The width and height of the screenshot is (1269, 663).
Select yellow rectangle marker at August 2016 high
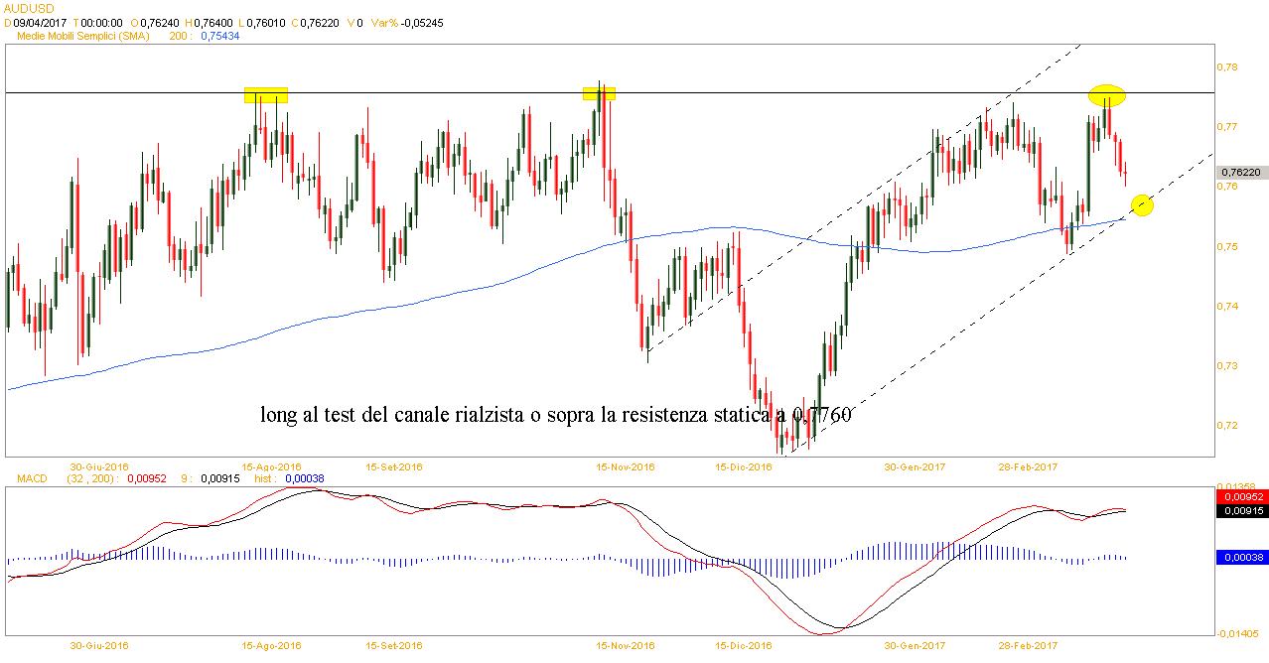(266, 95)
